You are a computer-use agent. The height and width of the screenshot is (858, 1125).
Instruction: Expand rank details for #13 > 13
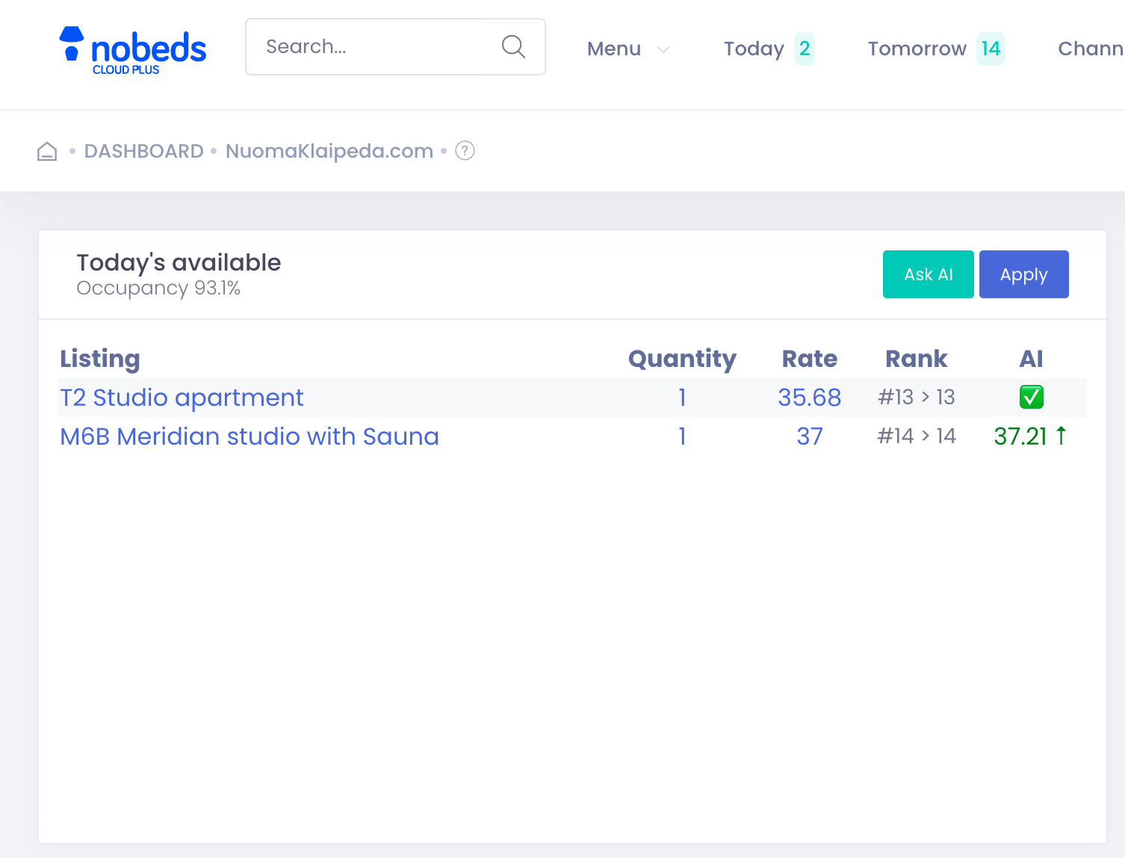point(916,397)
